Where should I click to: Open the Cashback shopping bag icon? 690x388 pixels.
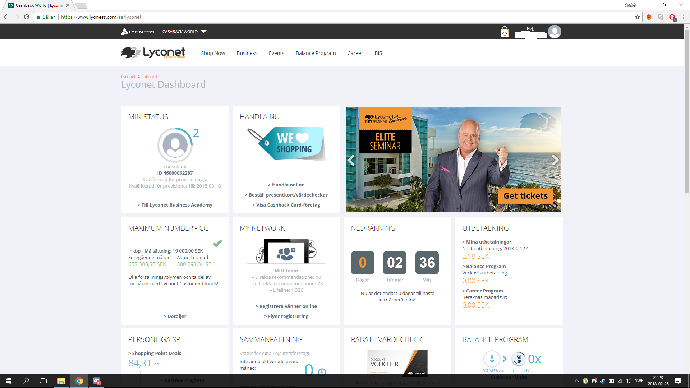505,32
